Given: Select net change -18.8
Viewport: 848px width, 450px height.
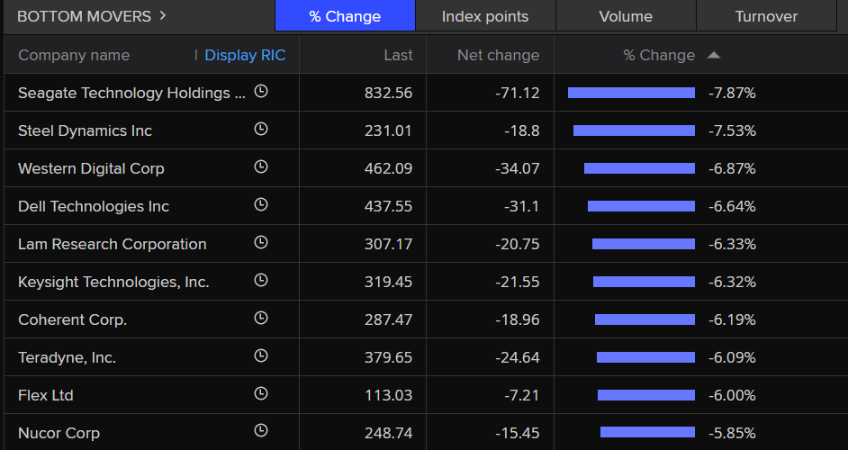Looking at the screenshot, I should [521, 130].
